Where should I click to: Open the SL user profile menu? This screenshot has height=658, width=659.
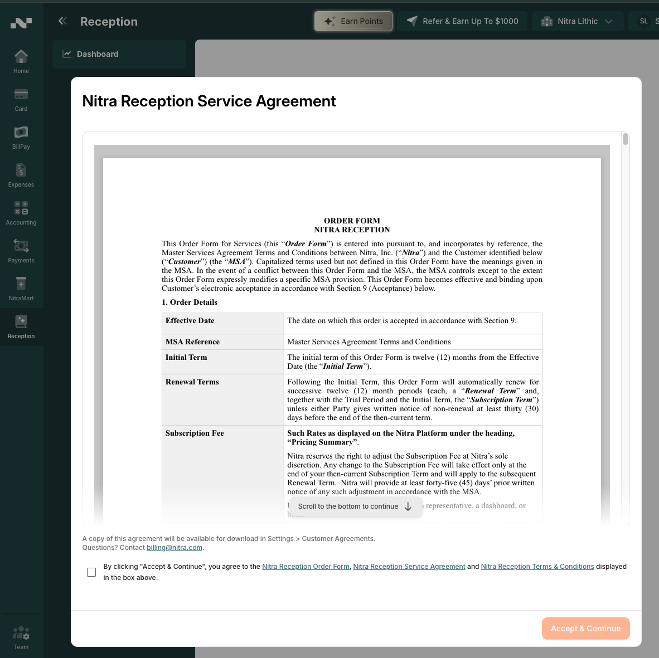pos(643,21)
